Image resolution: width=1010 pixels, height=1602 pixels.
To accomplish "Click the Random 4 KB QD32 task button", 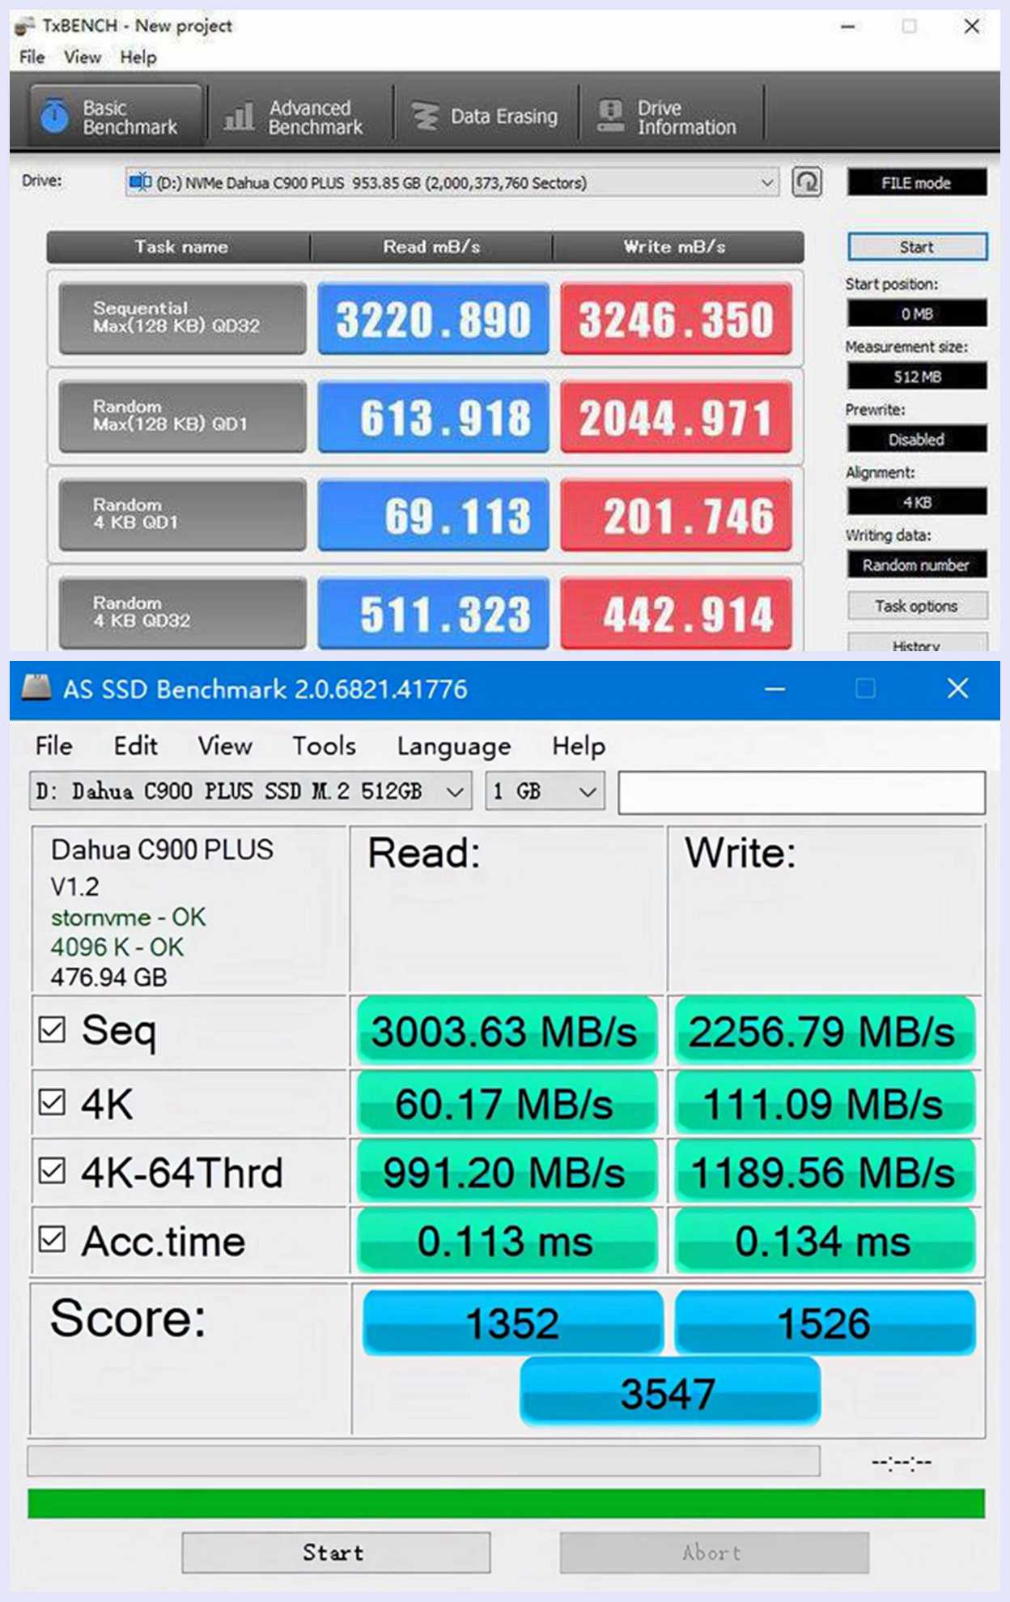I will tap(183, 612).
